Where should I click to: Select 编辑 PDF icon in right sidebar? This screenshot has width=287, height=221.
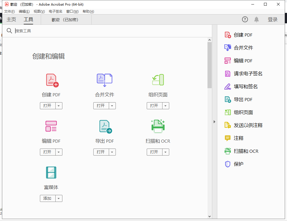(228, 61)
